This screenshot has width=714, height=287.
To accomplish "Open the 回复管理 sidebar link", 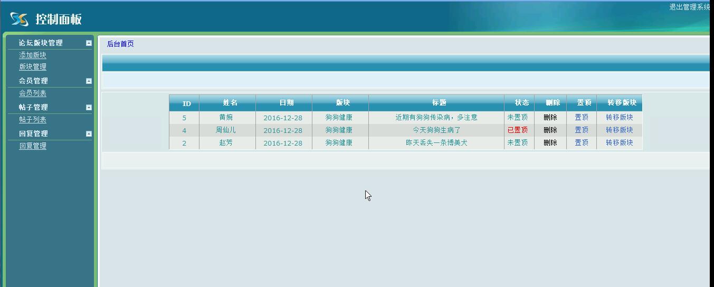I will point(33,146).
